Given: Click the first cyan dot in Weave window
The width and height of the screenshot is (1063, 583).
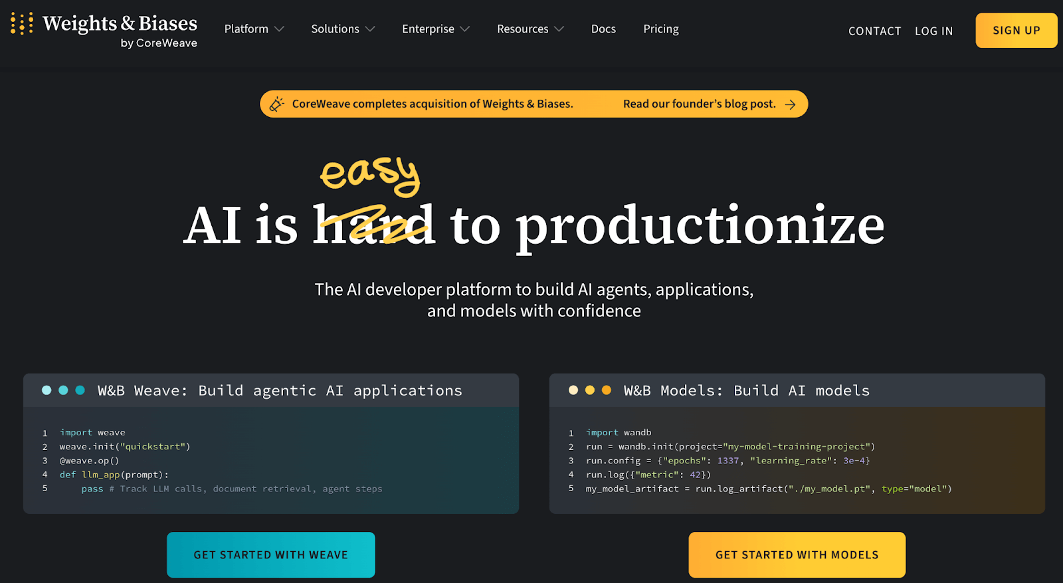Looking at the screenshot, I should (47, 390).
